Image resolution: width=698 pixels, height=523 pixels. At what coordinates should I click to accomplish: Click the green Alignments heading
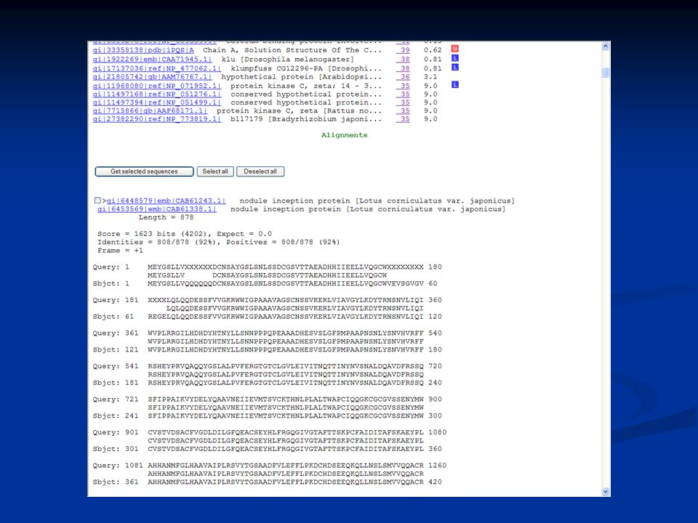click(x=344, y=135)
